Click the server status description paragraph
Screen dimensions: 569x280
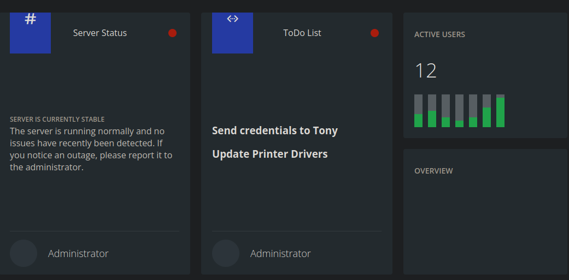point(91,150)
